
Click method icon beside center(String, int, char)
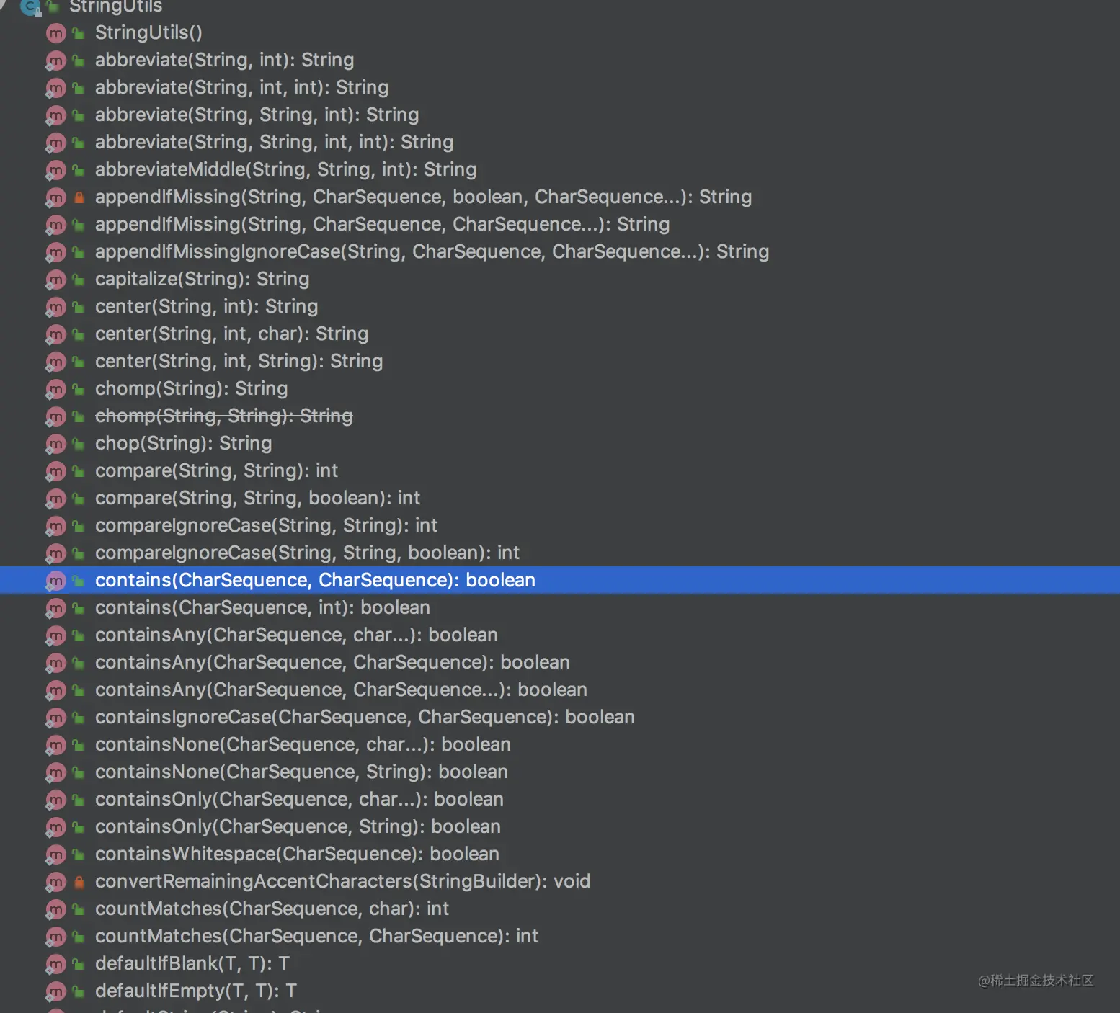click(x=56, y=334)
